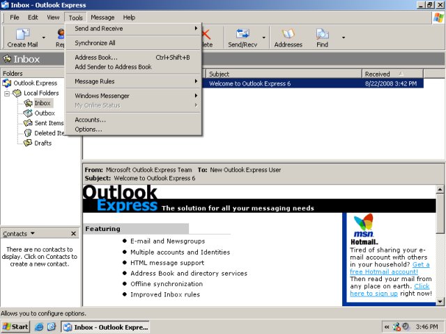Sort by Subject column header
Screen dimensions: 446x334
pos(284,74)
